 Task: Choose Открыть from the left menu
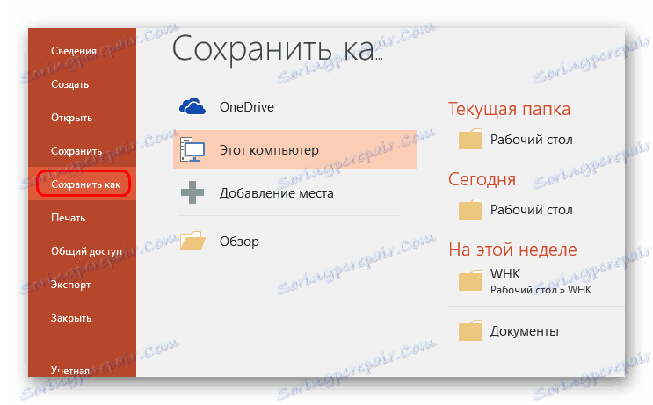72,118
